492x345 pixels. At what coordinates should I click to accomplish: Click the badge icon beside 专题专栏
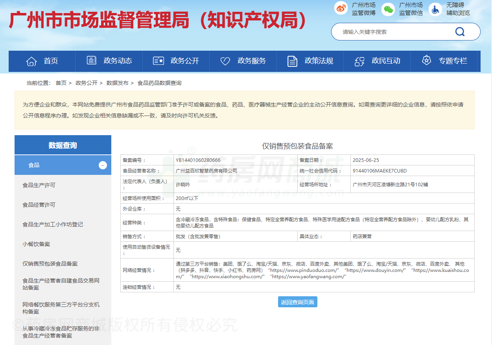pyautogui.click(x=426, y=61)
